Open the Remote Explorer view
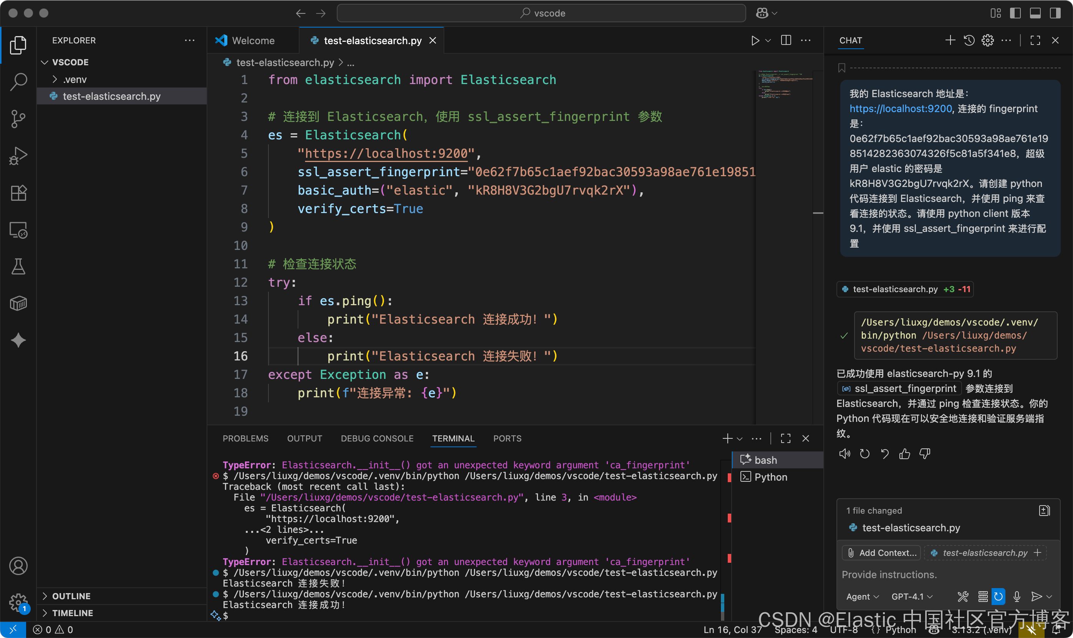 18,230
